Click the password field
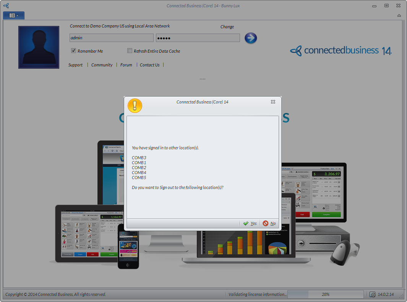Viewport: 407px width, 302px height. pyautogui.click(x=198, y=38)
